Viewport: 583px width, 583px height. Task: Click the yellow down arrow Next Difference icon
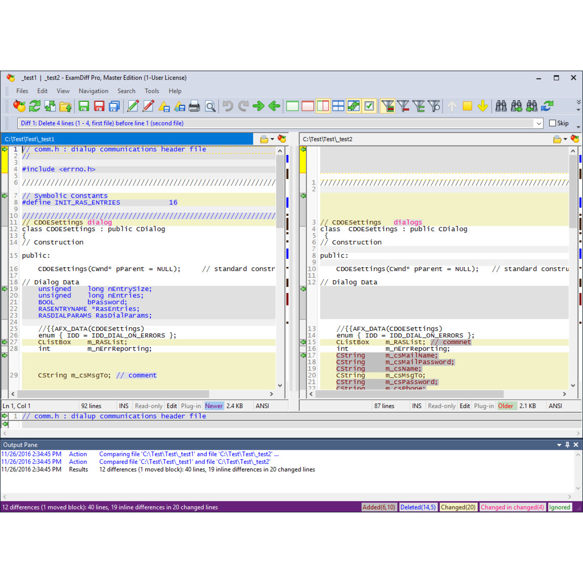[x=483, y=106]
